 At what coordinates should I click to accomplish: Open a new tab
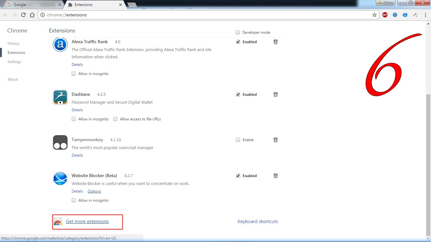132,5
